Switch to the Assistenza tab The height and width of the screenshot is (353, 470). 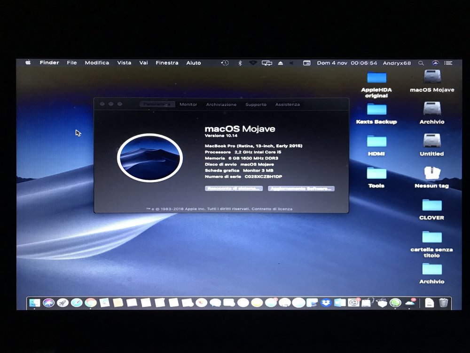[288, 104]
